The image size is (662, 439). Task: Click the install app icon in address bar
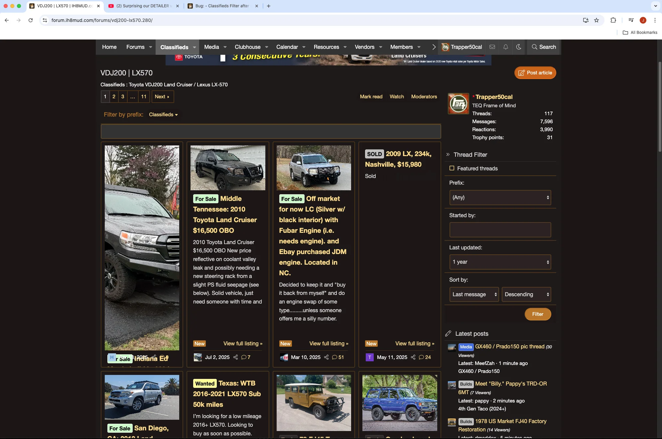586,20
